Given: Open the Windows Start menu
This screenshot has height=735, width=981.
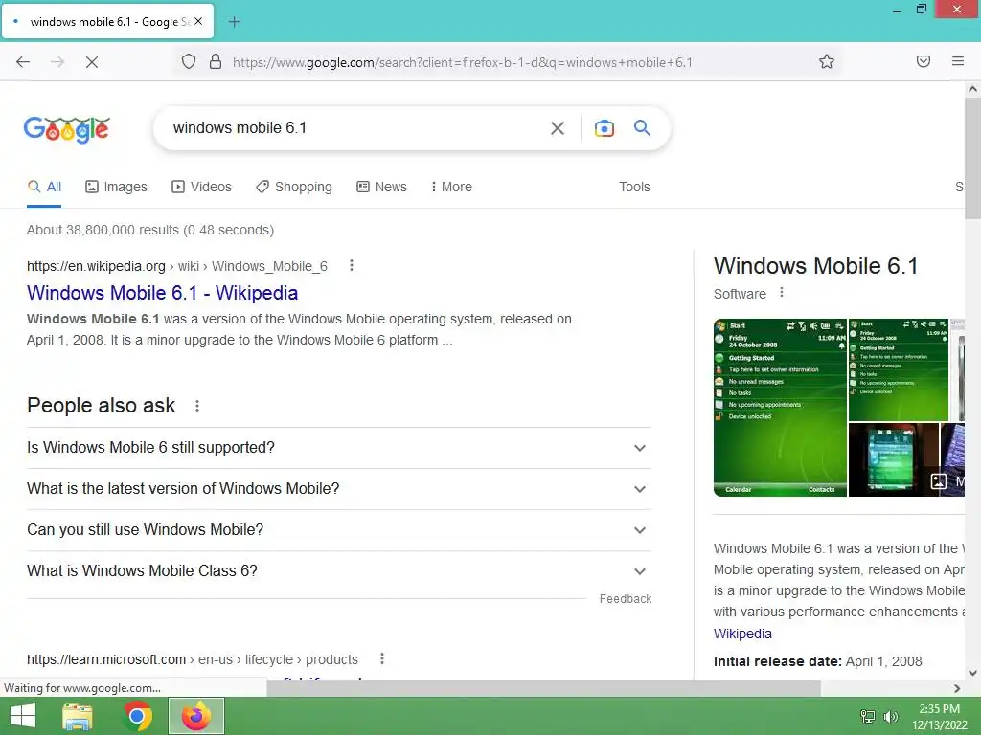Looking at the screenshot, I should pos(23,716).
